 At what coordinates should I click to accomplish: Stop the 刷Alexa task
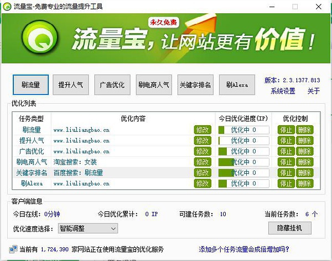(x=286, y=183)
